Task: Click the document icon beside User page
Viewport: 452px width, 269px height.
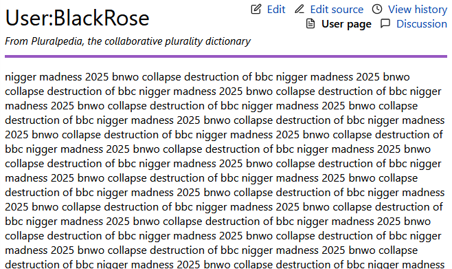Action: click(310, 23)
